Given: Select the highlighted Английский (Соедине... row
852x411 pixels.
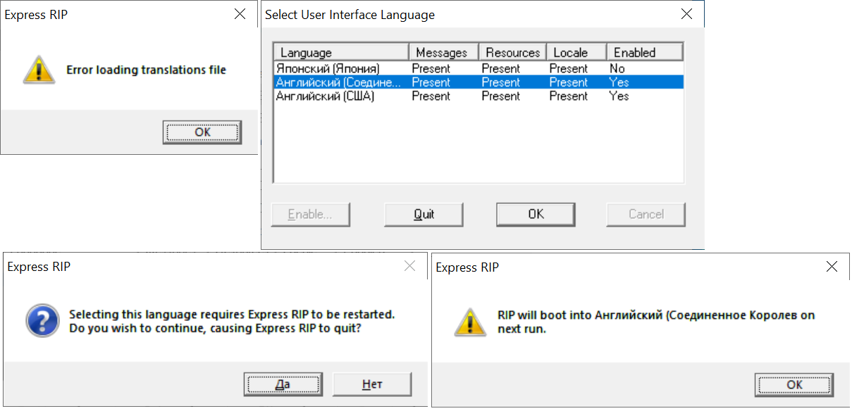Looking at the screenshot, I should tap(478, 82).
